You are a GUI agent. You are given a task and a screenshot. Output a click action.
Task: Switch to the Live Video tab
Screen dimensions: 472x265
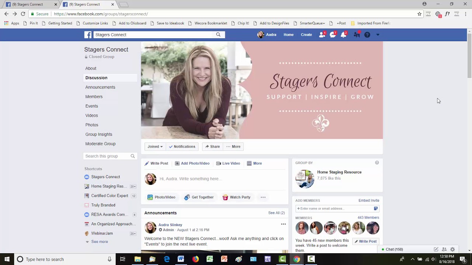coord(228,163)
